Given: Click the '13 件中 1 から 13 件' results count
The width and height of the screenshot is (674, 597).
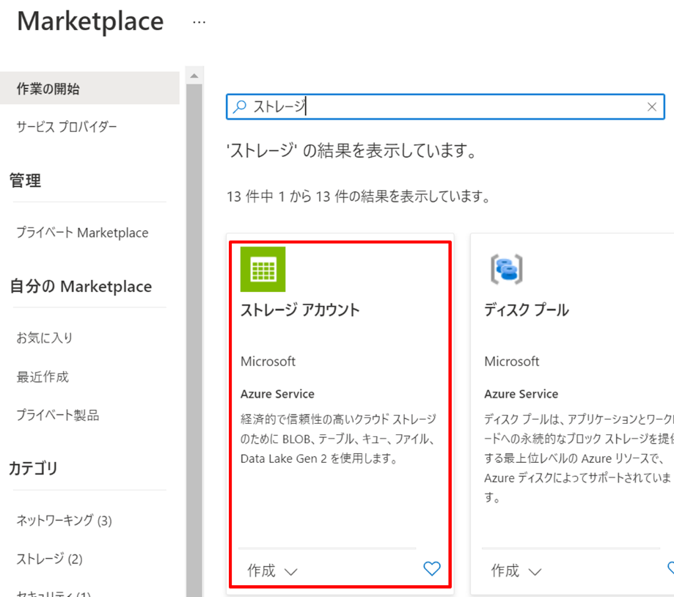Looking at the screenshot, I should coord(359,197).
